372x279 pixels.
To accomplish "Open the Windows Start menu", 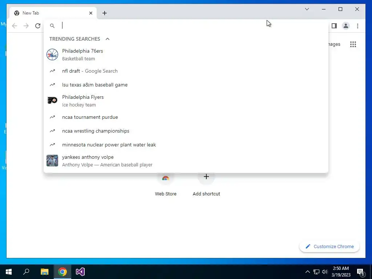I will 9,272.
